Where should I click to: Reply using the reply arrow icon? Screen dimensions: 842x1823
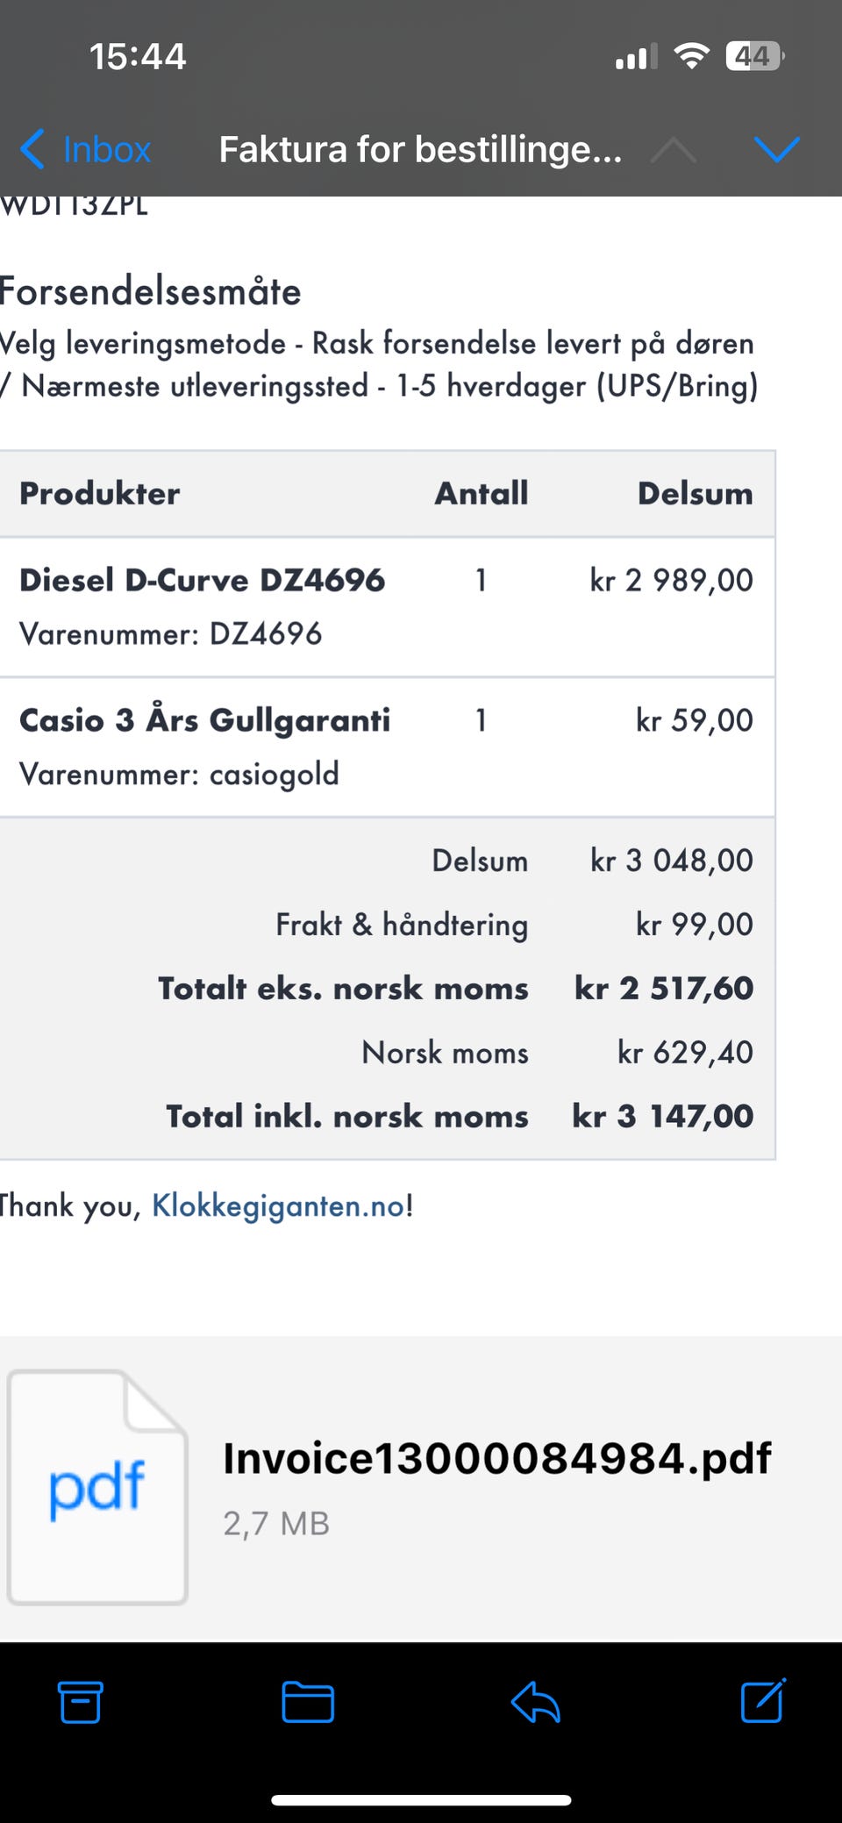(x=535, y=1702)
